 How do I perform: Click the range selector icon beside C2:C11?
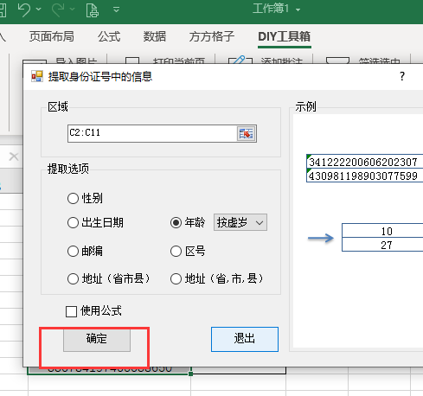pyautogui.click(x=247, y=133)
